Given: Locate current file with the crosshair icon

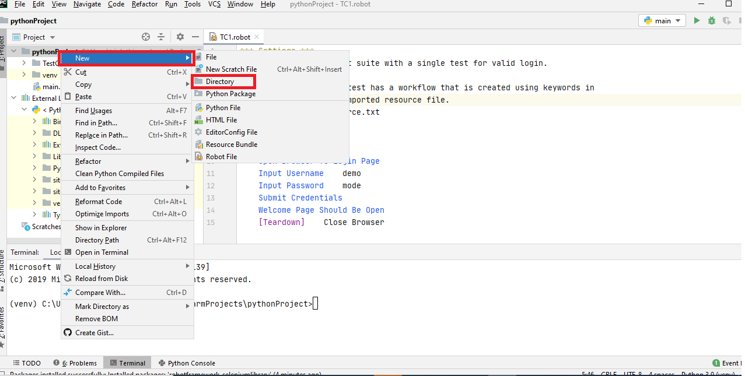Looking at the screenshot, I should click(146, 37).
